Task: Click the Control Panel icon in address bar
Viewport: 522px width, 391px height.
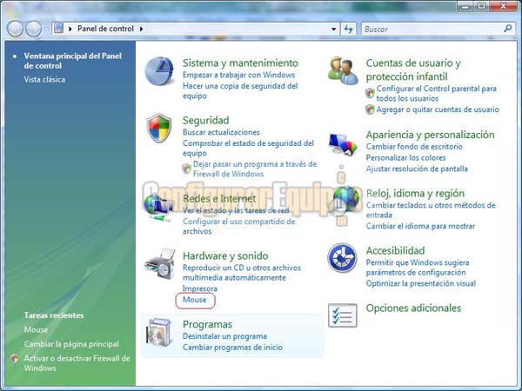Action: point(59,29)
